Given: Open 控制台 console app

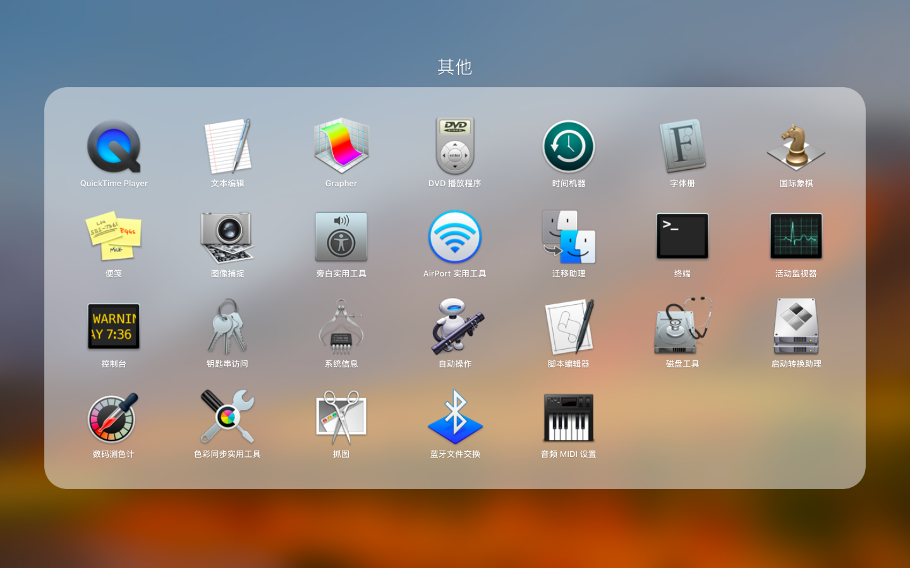Looking at the screenshot, I should pos(113,327).
